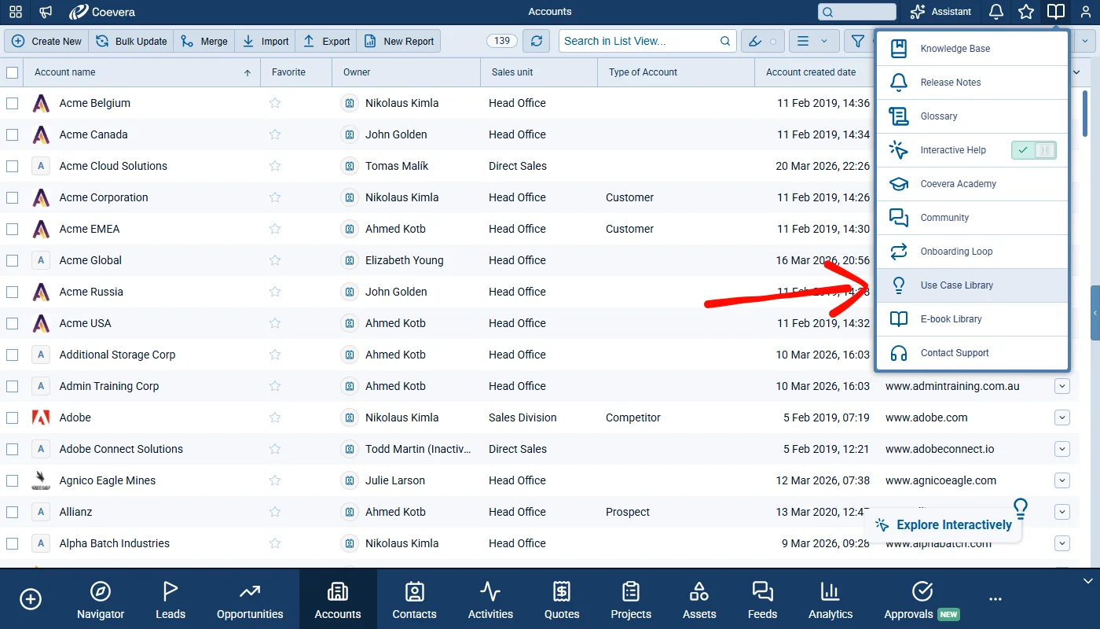Favorite Adobe with its star

pyautogui.click(x=275, y=417)
